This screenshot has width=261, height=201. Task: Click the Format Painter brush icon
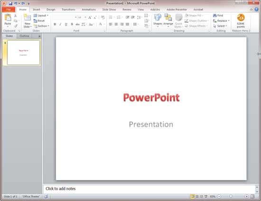16,26
